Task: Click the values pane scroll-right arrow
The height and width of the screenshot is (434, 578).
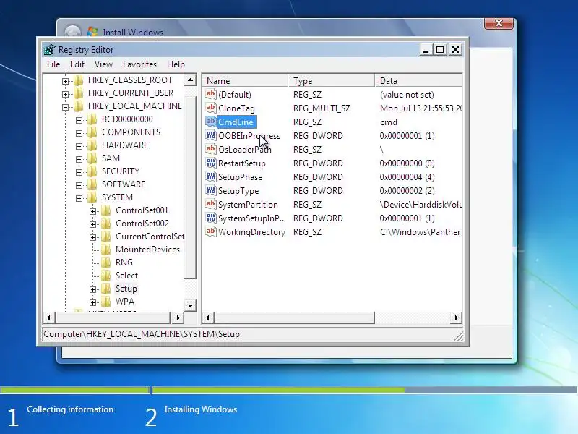Action: point(457,318)
